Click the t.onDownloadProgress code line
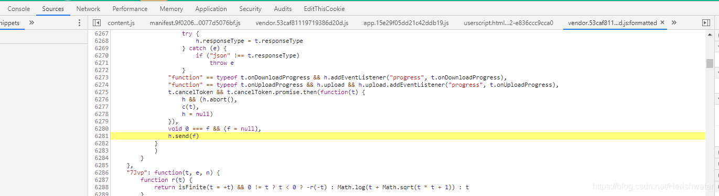This screenshot has width=719, height=196. (x=337, y=77)
